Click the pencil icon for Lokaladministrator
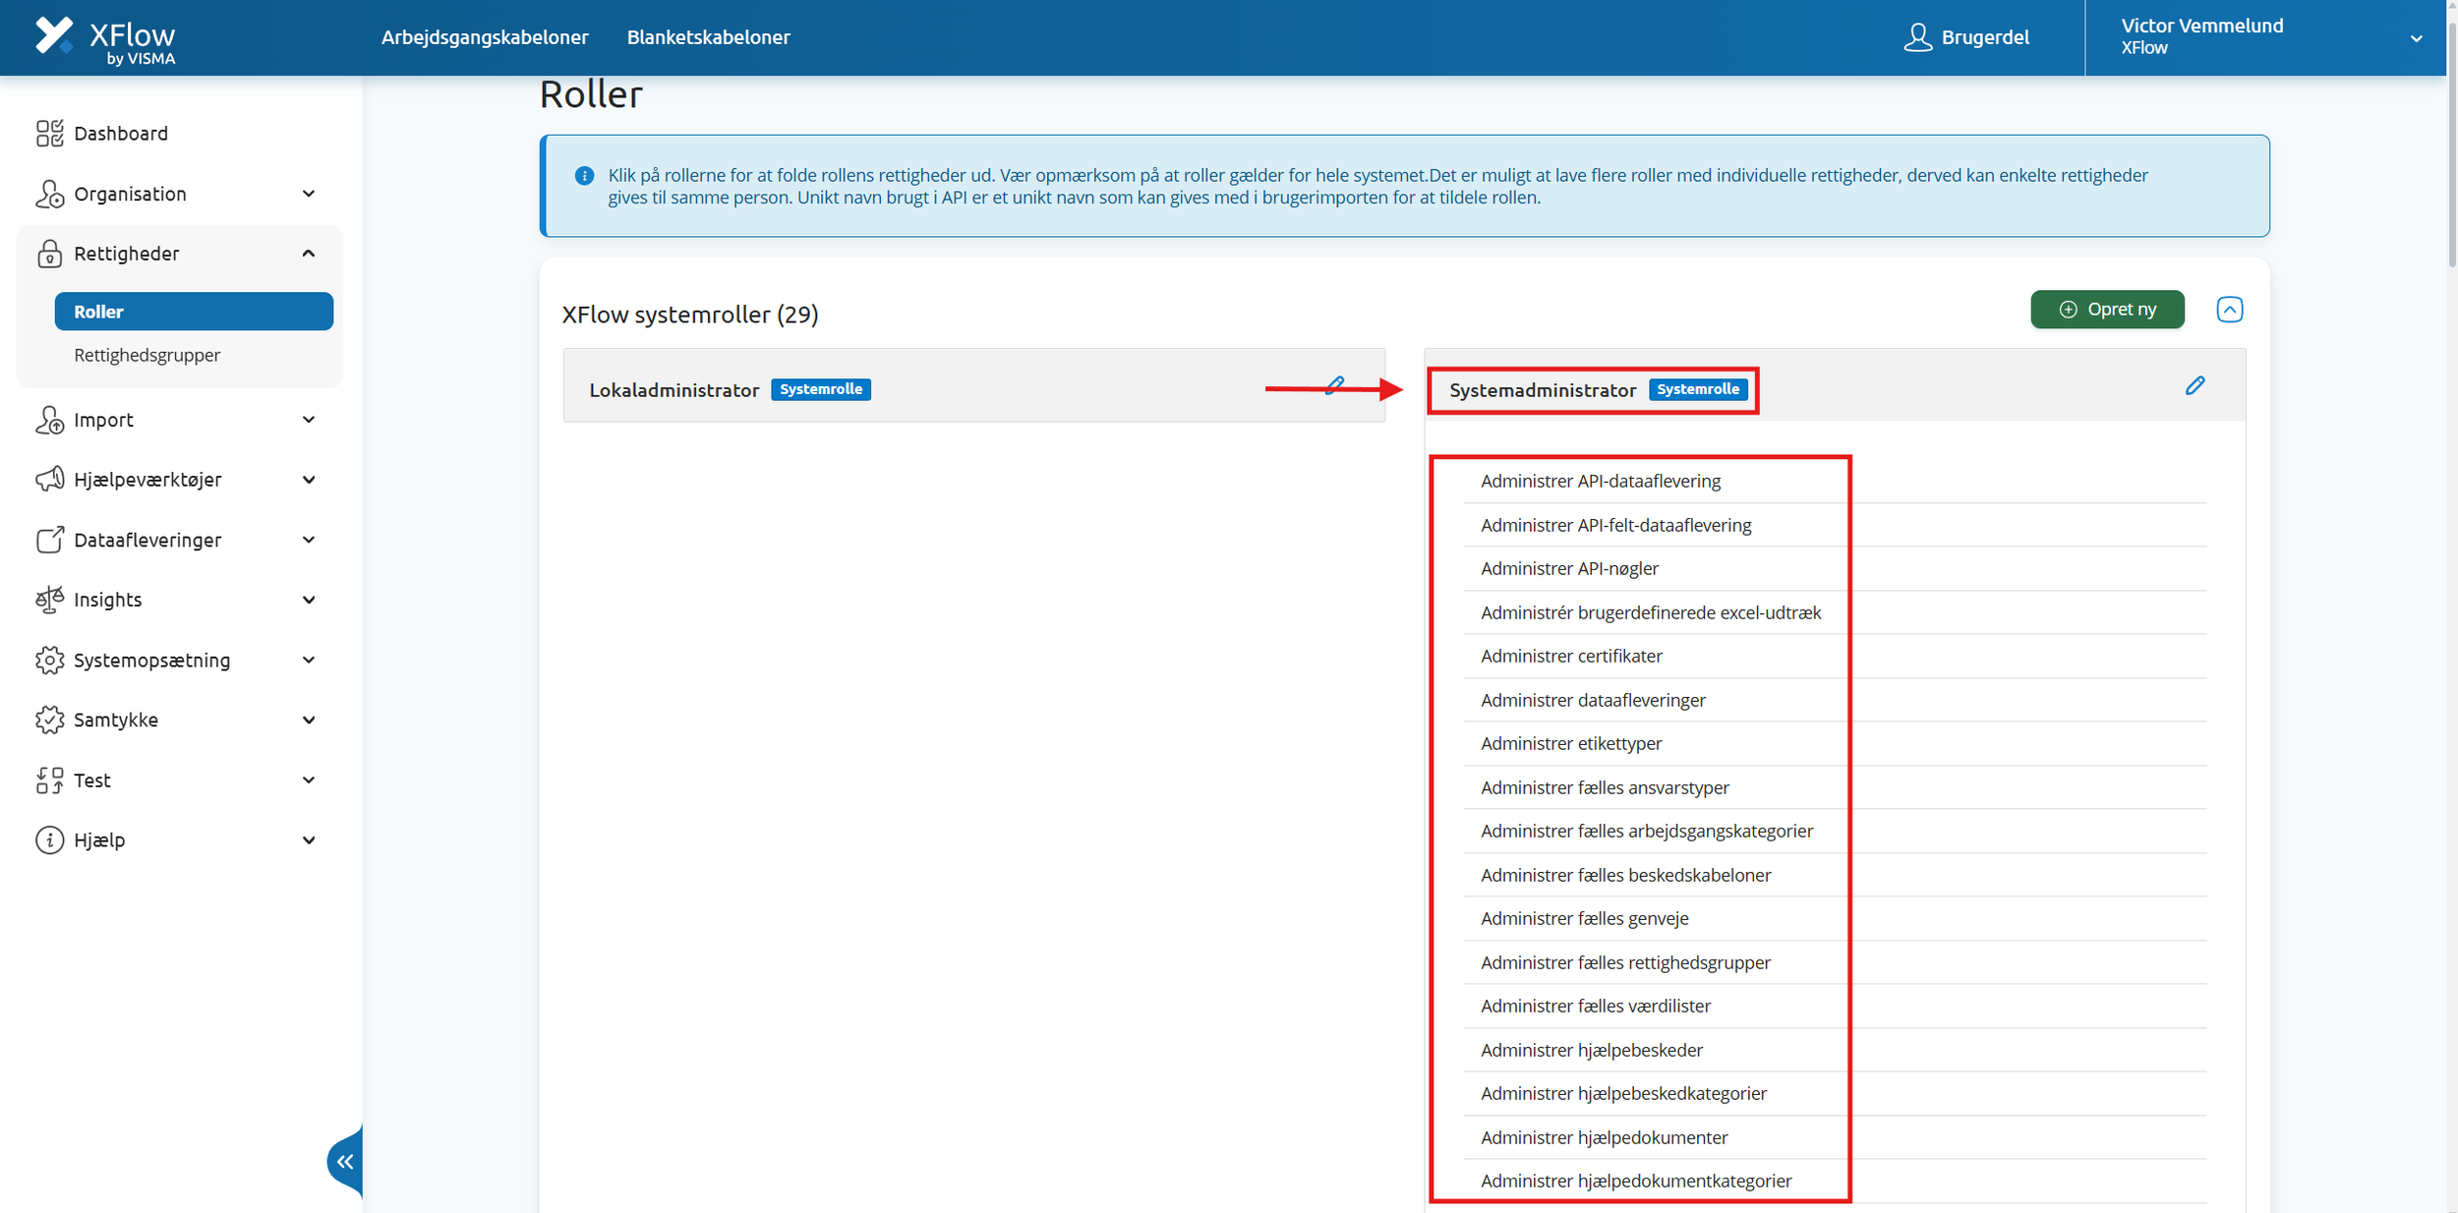The image size is (2458, 1213). [1334, 385]
